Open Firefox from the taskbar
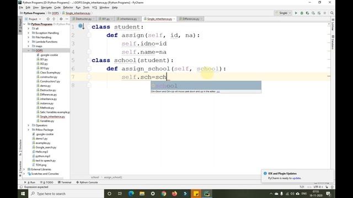The image size is (353, 198). click(174, 194)
